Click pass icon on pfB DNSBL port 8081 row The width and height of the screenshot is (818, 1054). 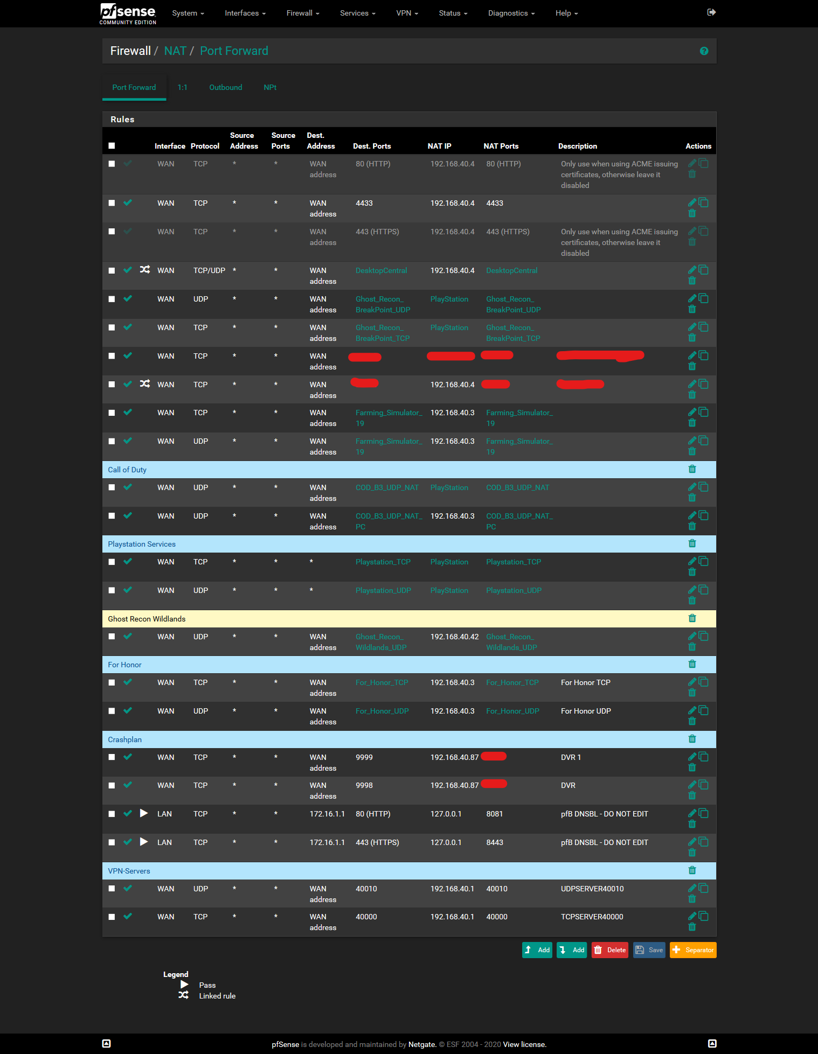click(144, 813)
